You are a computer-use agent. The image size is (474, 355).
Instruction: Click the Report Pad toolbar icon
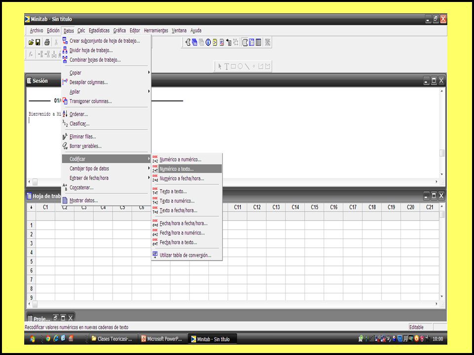tap(222, 42)
